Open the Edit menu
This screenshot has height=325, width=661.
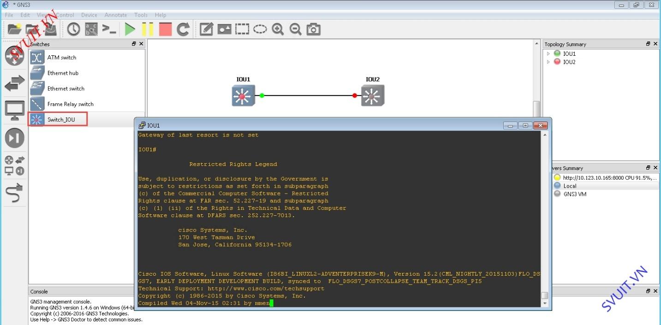pos(25,15)
